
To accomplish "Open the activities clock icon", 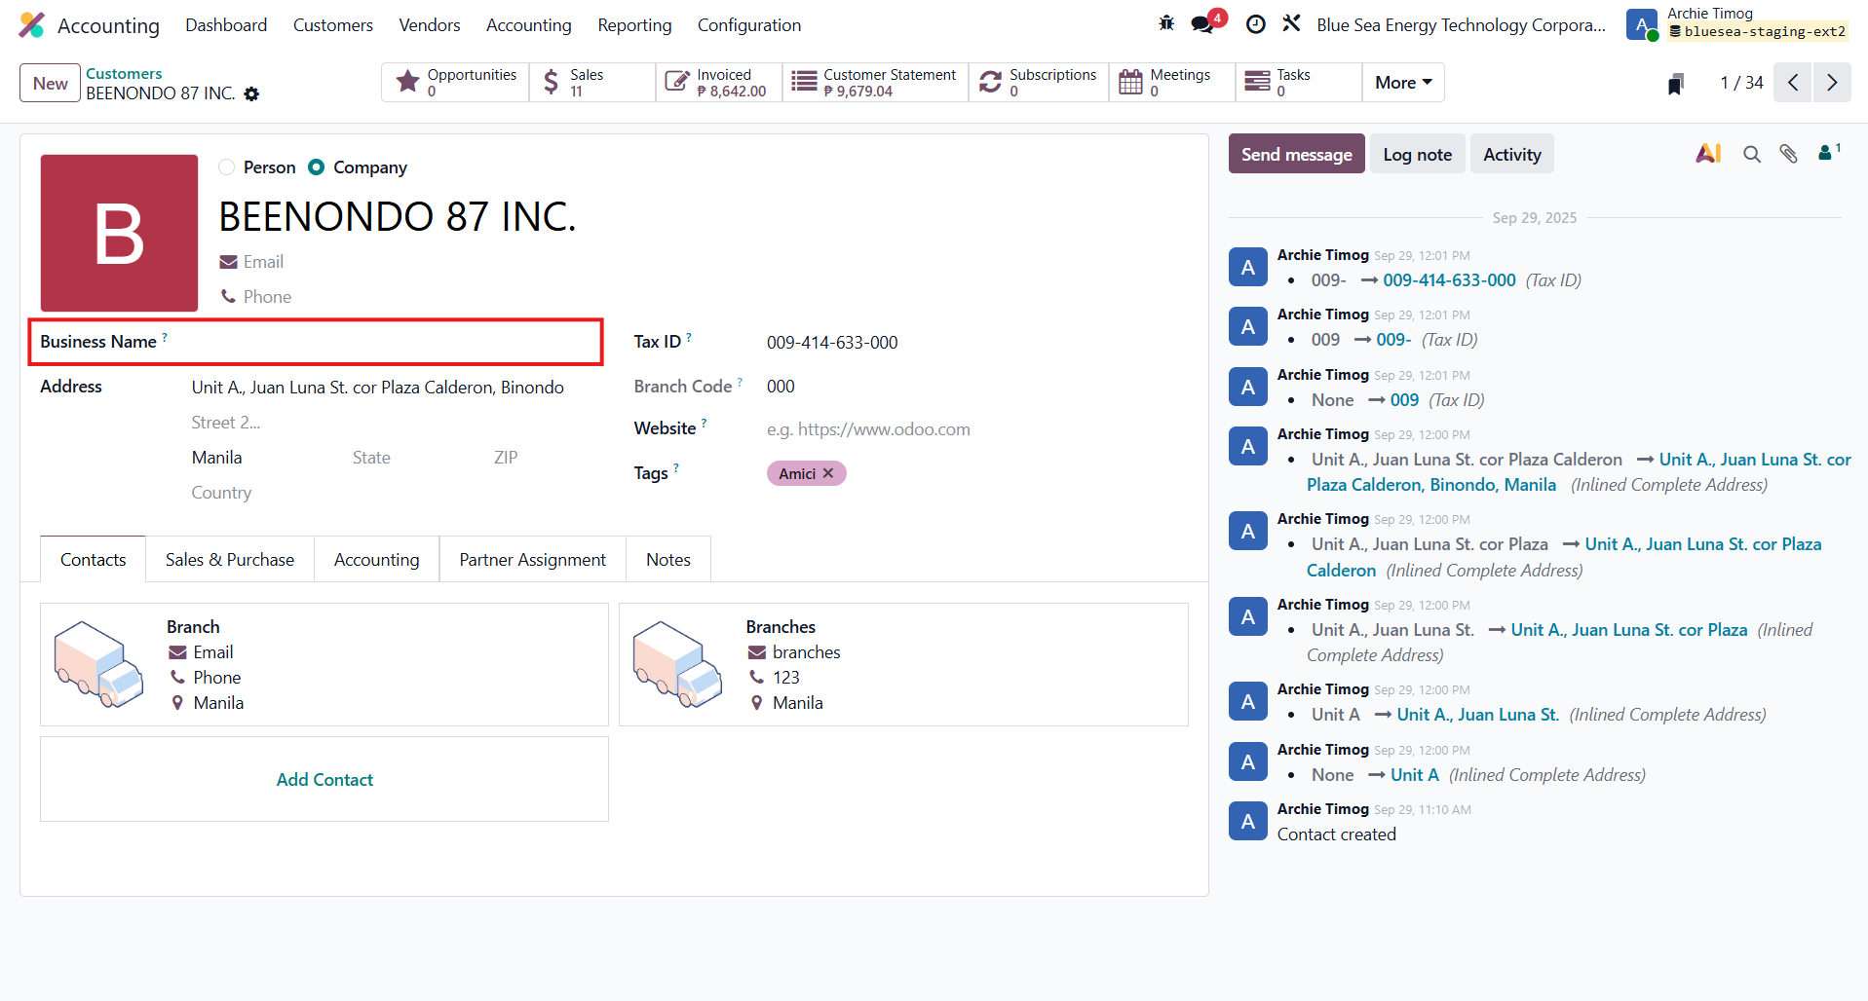I will pyautogui.click(x=1256, y=24).
